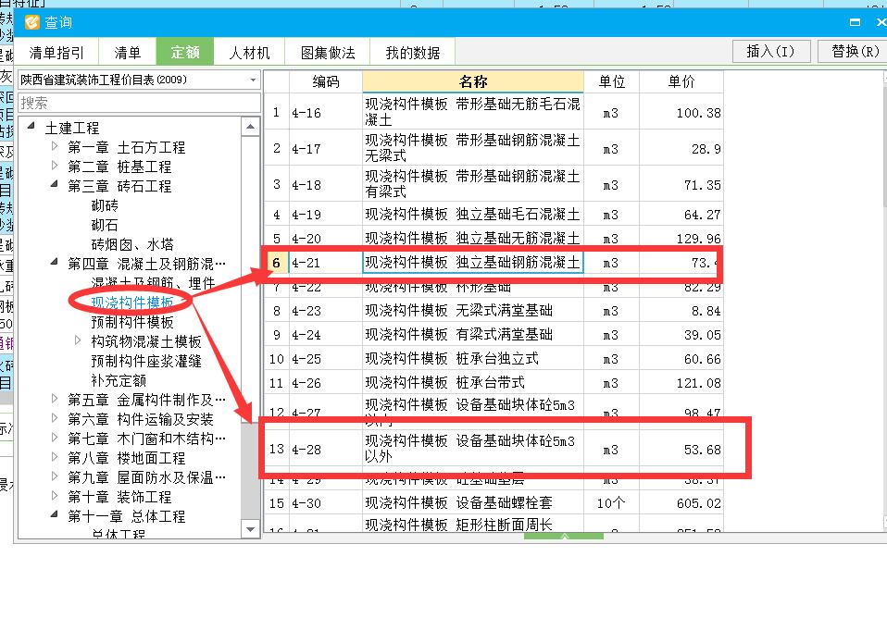Open the 清单指引 tab
887x618 pixels.
click(56, 53)
